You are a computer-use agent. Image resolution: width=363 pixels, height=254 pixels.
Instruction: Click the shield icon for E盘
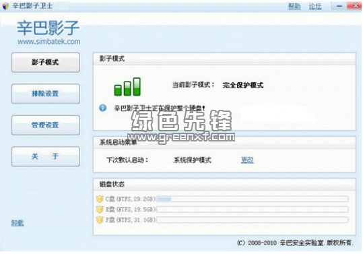pos(100,210)
